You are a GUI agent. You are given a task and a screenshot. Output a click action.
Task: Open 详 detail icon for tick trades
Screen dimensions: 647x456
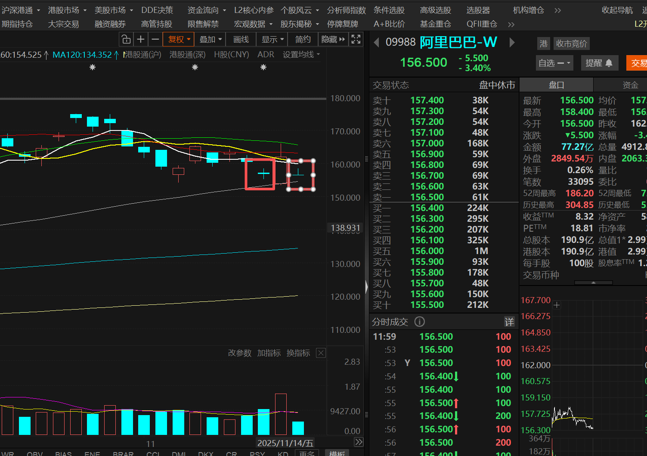point(509,322)
